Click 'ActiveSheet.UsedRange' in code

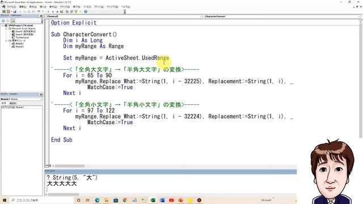pos(137,58)
